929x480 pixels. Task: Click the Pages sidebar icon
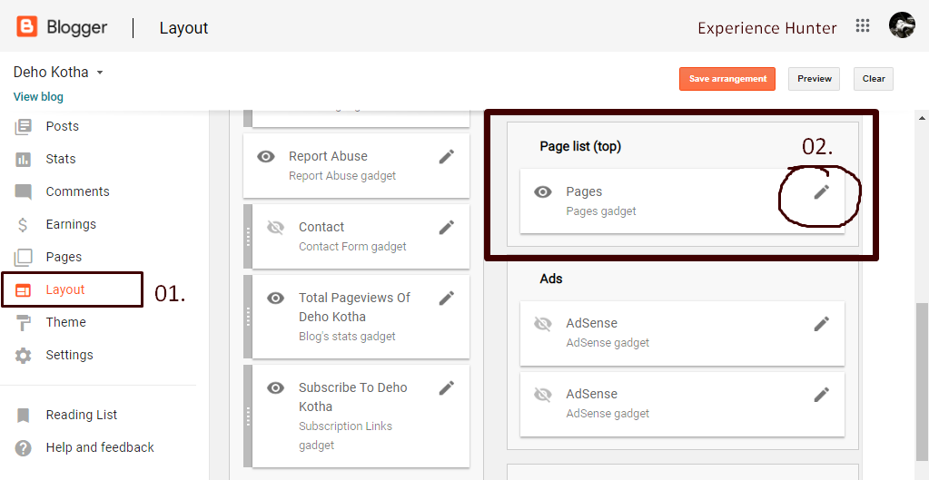point(23,257)
